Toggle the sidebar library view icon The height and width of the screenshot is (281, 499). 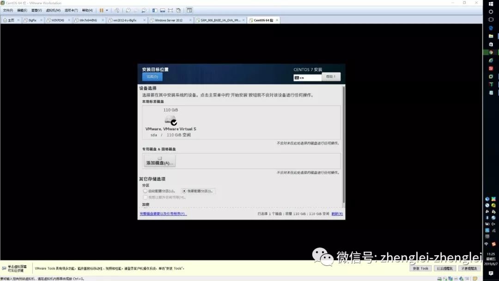155,11
